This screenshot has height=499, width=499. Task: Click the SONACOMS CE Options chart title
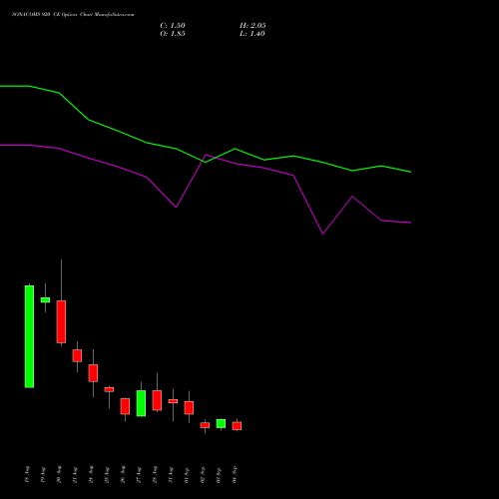[73, 15]
